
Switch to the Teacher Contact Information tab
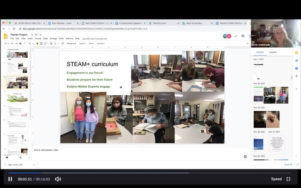[231, 23]
